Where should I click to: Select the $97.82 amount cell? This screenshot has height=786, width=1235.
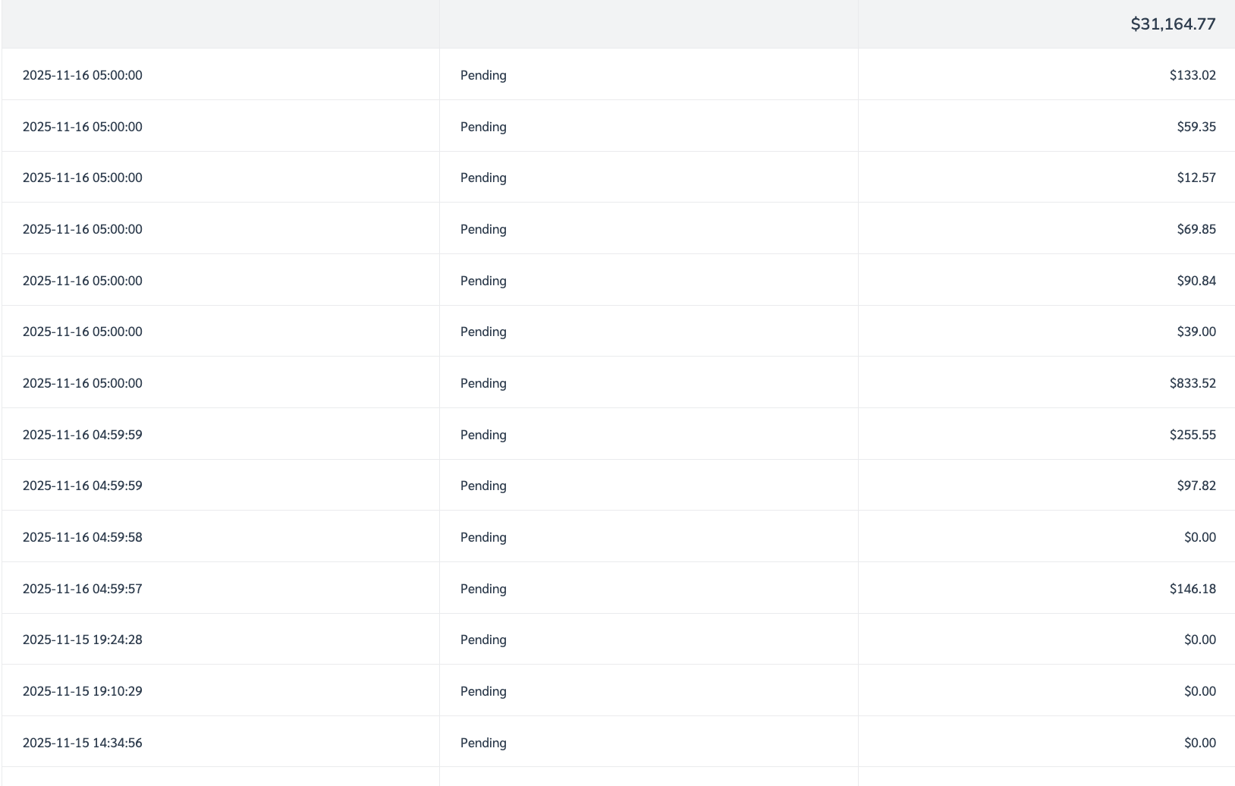[1196, 486]
